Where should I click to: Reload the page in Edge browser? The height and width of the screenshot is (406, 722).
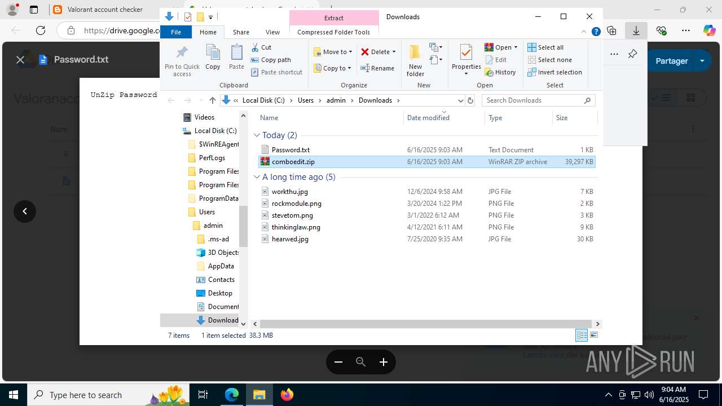[x=41, y=30]
